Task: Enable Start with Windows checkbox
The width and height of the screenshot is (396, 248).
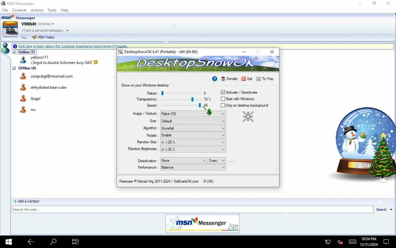Action: [223, 99]
